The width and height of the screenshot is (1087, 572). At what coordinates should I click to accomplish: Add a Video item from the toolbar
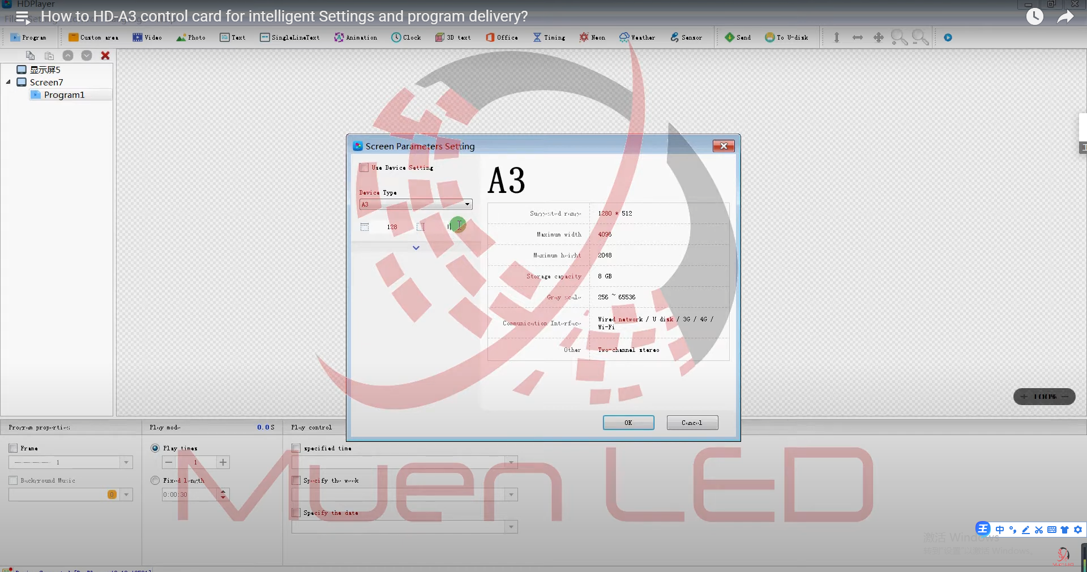click(x=147, y=37)
